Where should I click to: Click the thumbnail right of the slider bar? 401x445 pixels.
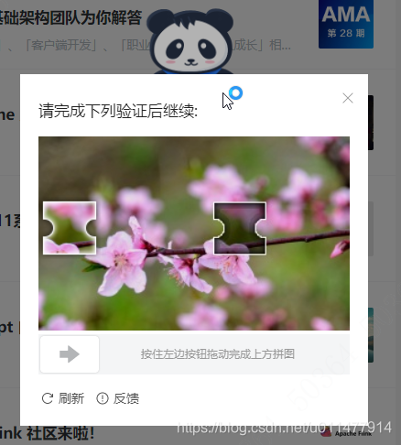(371, 335)
